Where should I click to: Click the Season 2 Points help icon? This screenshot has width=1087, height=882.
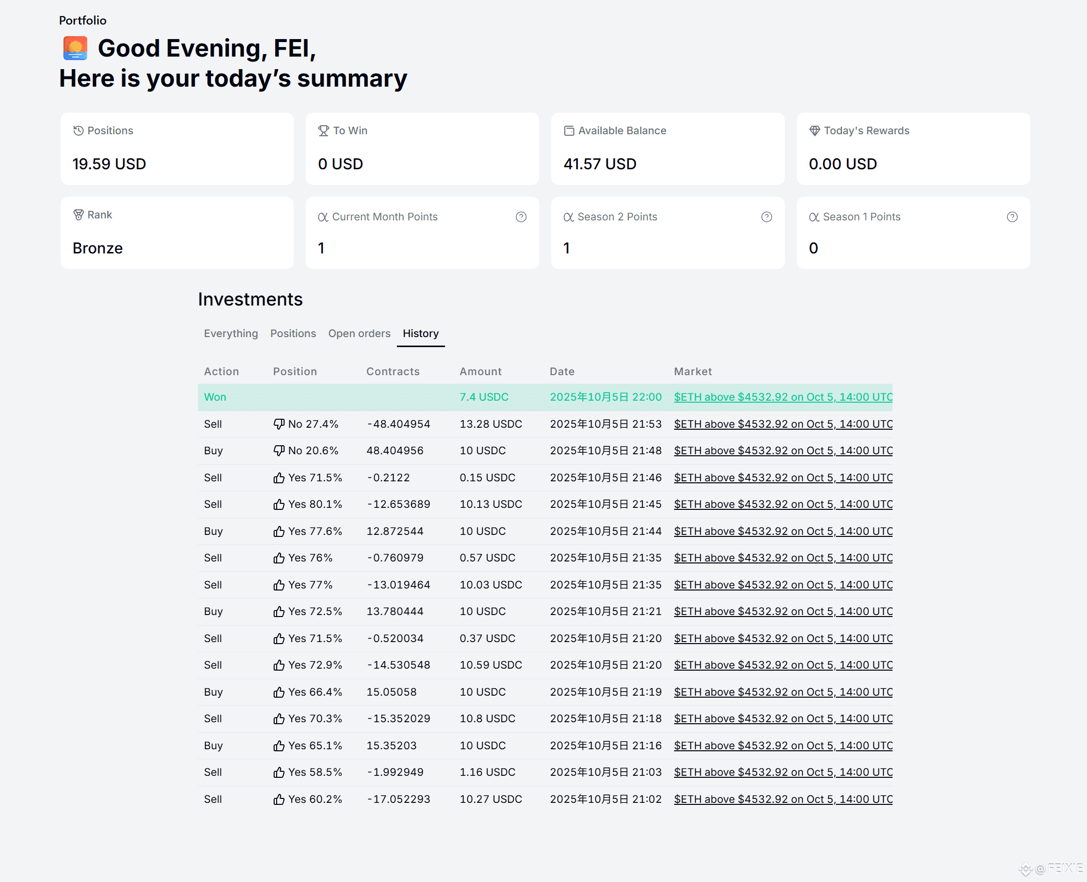766,217
